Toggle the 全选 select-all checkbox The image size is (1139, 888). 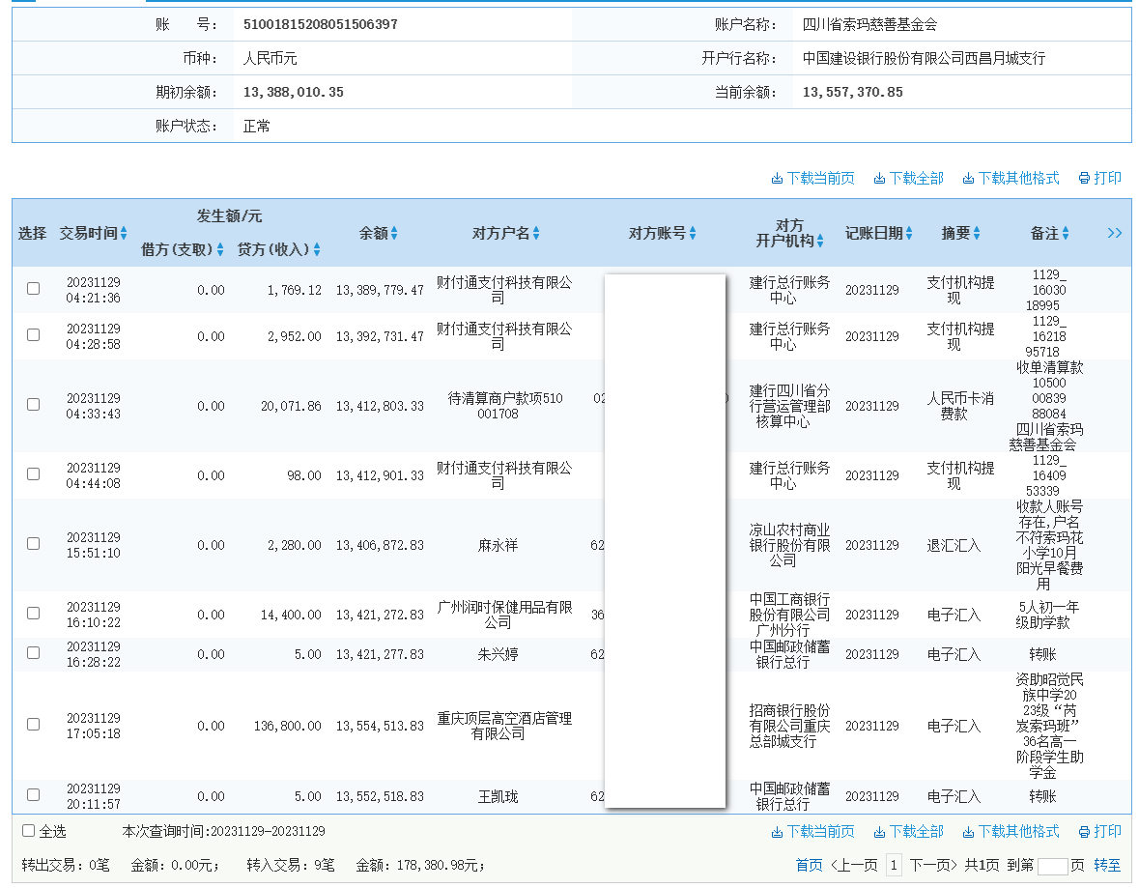coord(28,831)
